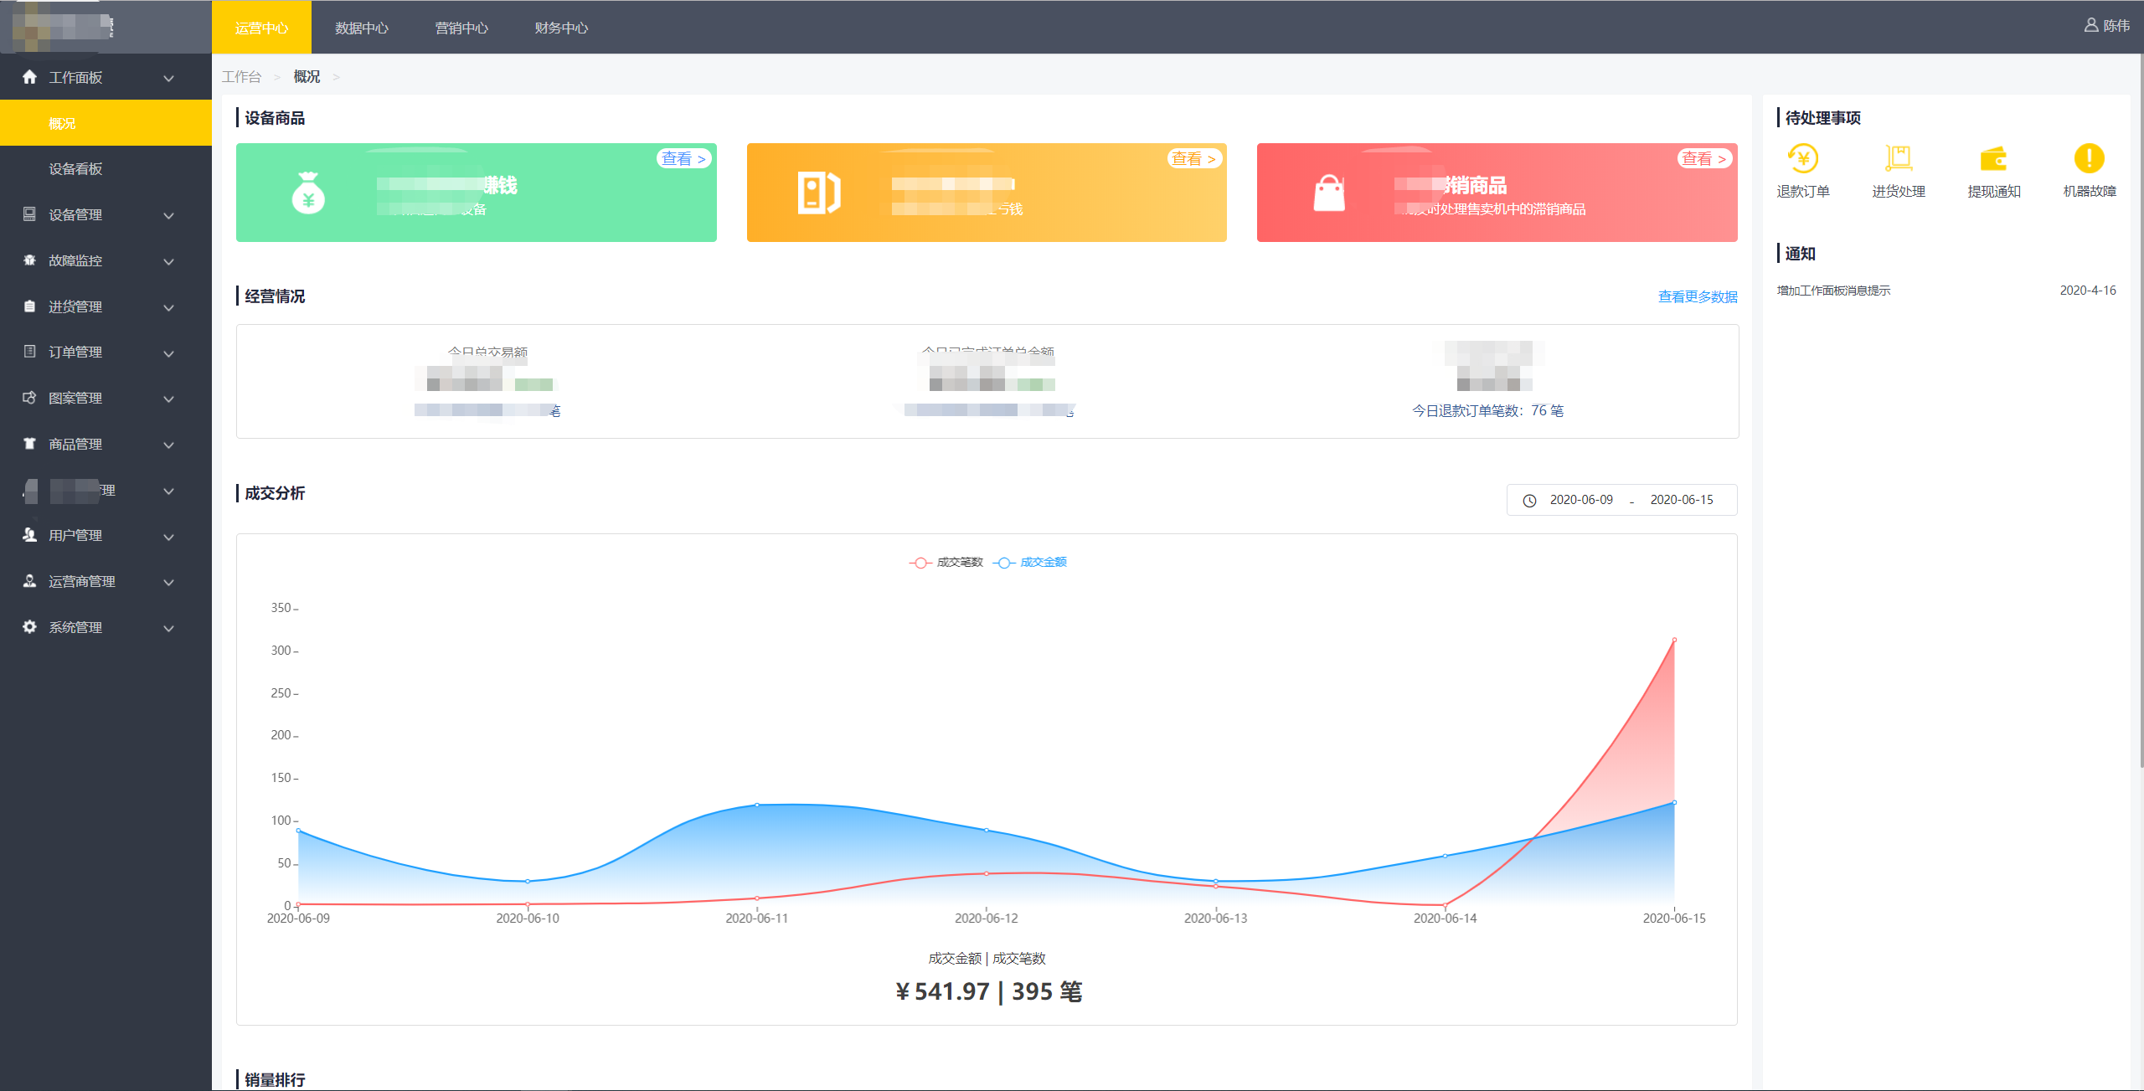Click 查看 button on the red card
The height and width of the screenshot is (1091, 2144).
1703,159
